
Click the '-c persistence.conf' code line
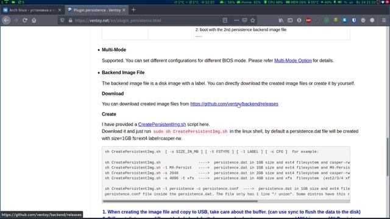227,189
